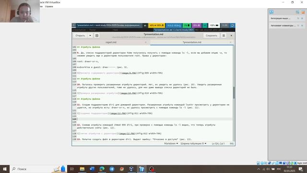
Task: Click the webcam video thumbnail
Action: pyautogui.click(x=20, y=11)
